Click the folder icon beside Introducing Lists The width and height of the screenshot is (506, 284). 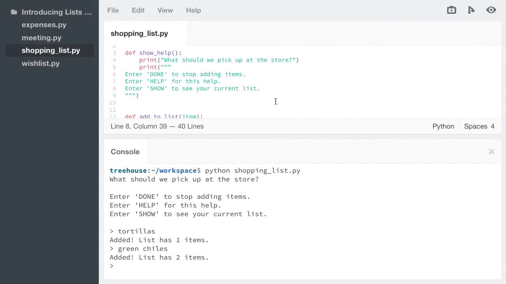[14, 12]
